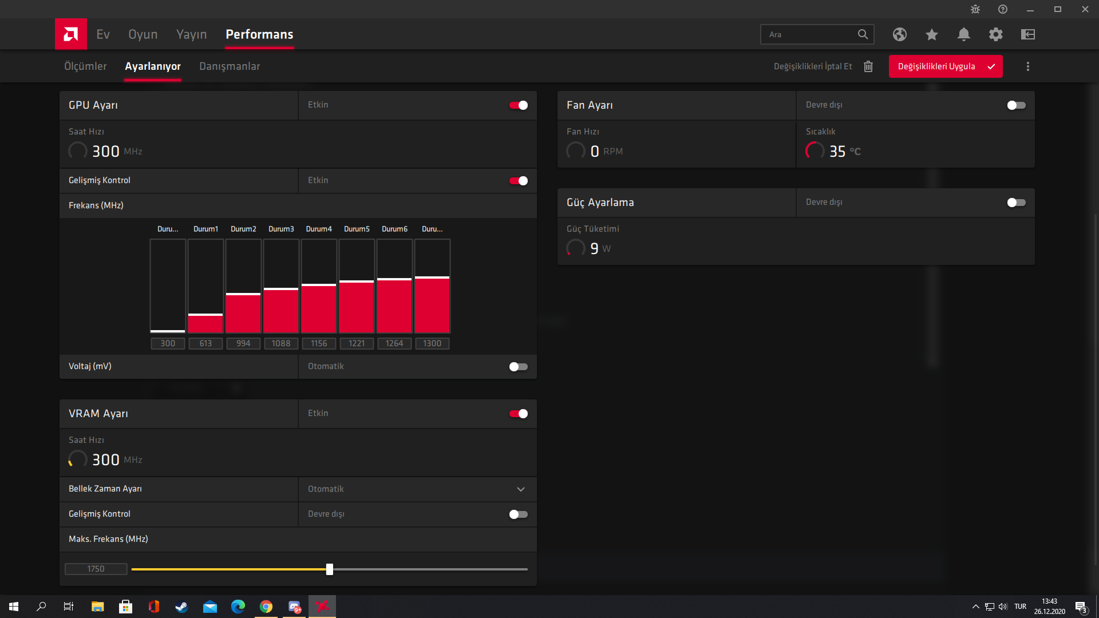Click the Radeon Software taskbar icon
The height and width of the screenshot is (618, 1099).
click(322, 607)
